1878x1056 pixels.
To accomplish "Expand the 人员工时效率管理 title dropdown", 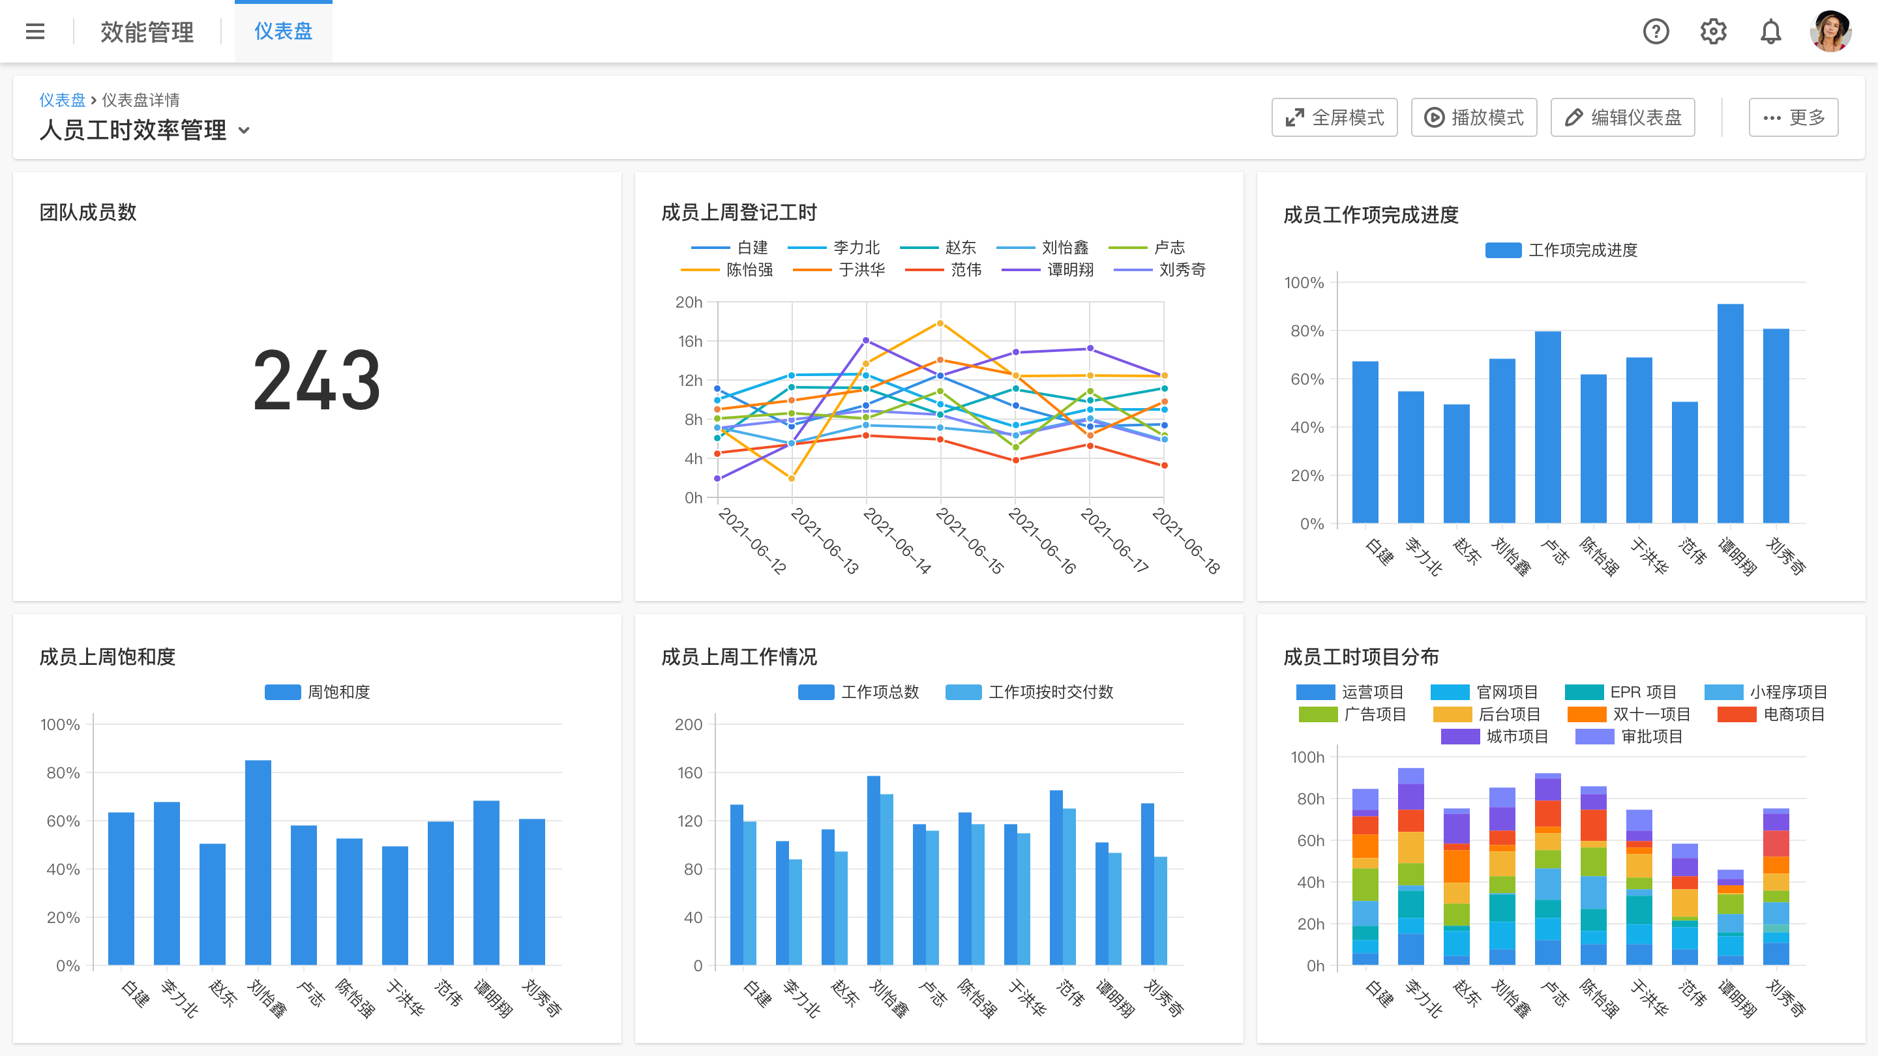I will [245, 131].
